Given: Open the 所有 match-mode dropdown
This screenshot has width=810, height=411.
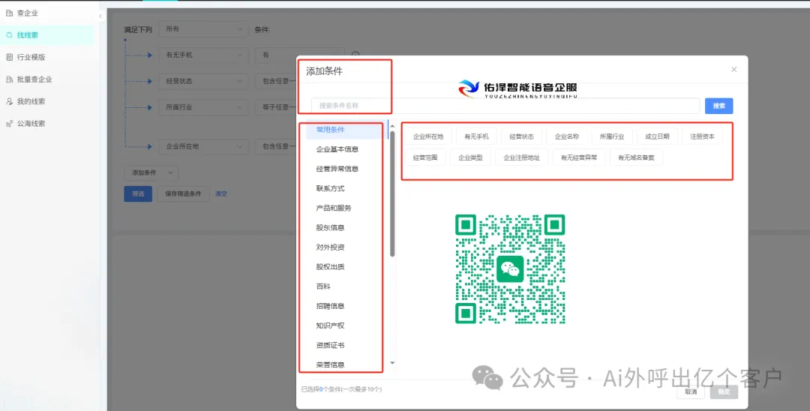Looking at the screenshot, I should click(x=203, y=29).
